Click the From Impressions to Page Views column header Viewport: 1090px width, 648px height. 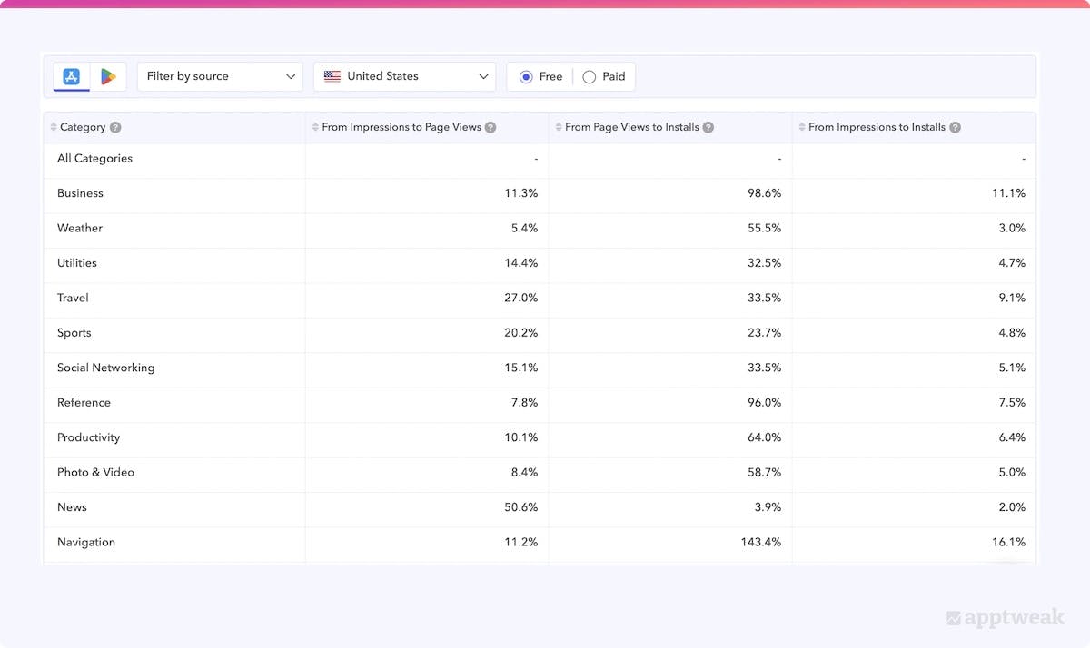coord(403,127)
